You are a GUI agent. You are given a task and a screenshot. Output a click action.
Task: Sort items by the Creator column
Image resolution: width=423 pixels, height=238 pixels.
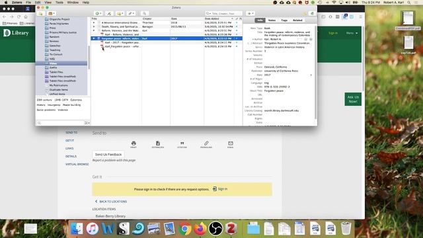(x=156, y=19)
